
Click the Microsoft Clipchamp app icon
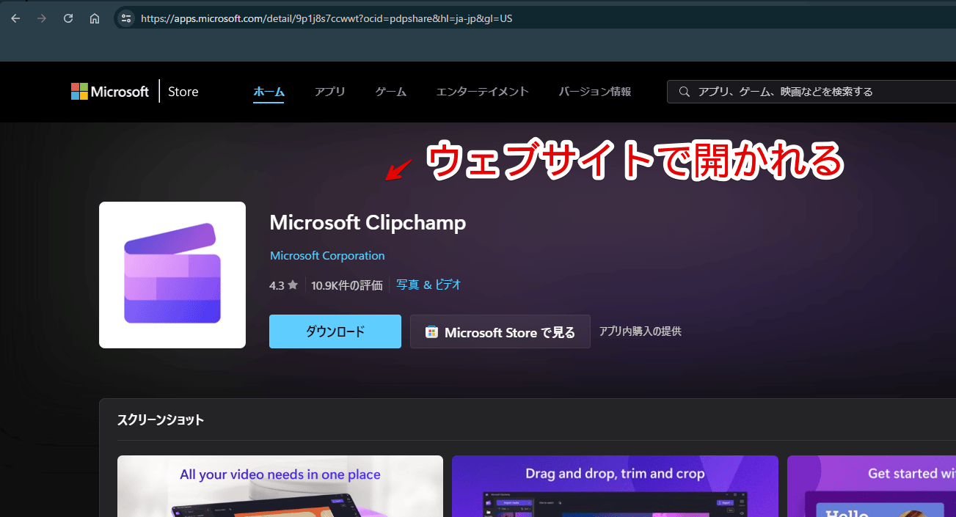pos(172,275)
